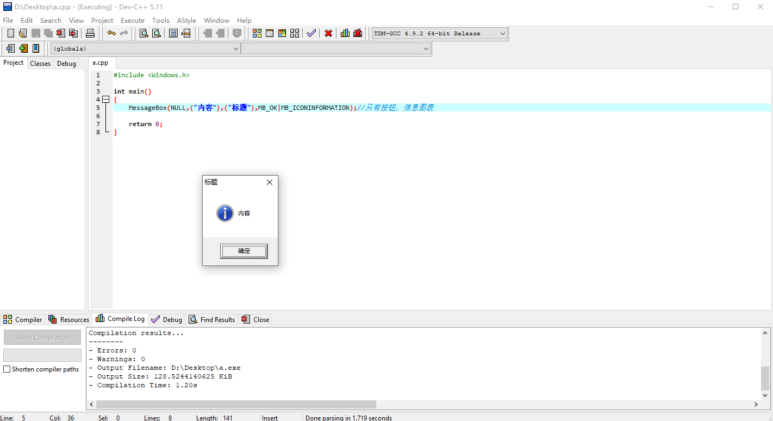773x421 pixels.
Task: Open the Help menu
Action: (x=244, y=20)
